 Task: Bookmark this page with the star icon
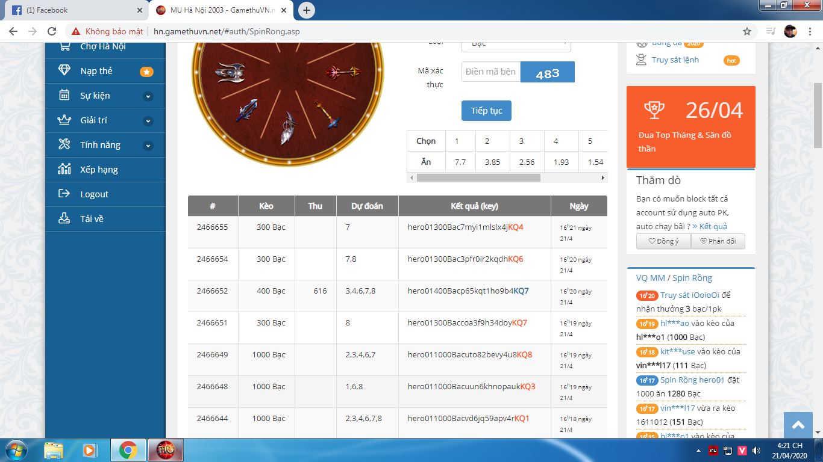point(747,31)
